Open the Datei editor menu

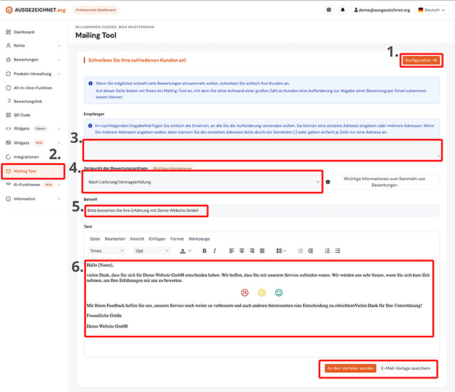click(x=95, y=239)
